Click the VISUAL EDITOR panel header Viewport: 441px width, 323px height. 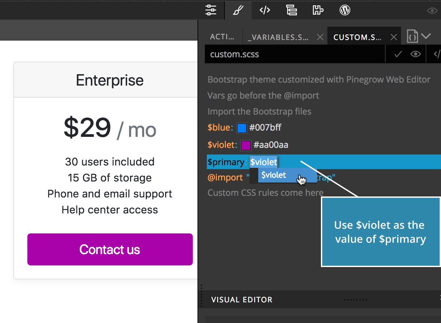(242, 300)
